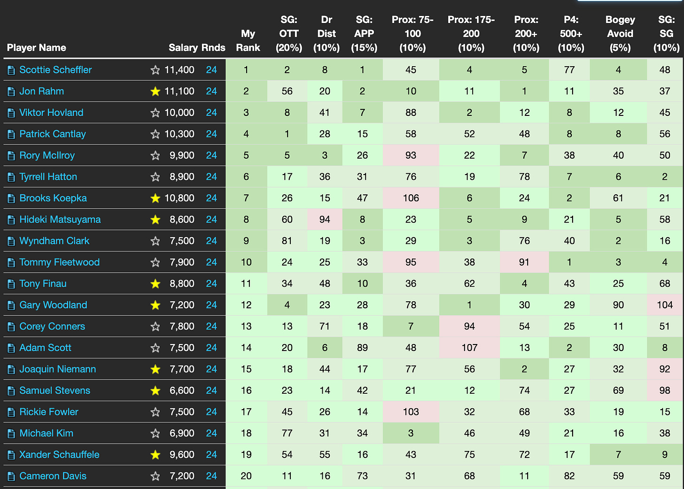
Task: Select Scottie Scheffler's 11,400 salary
Action: (179, 70)
